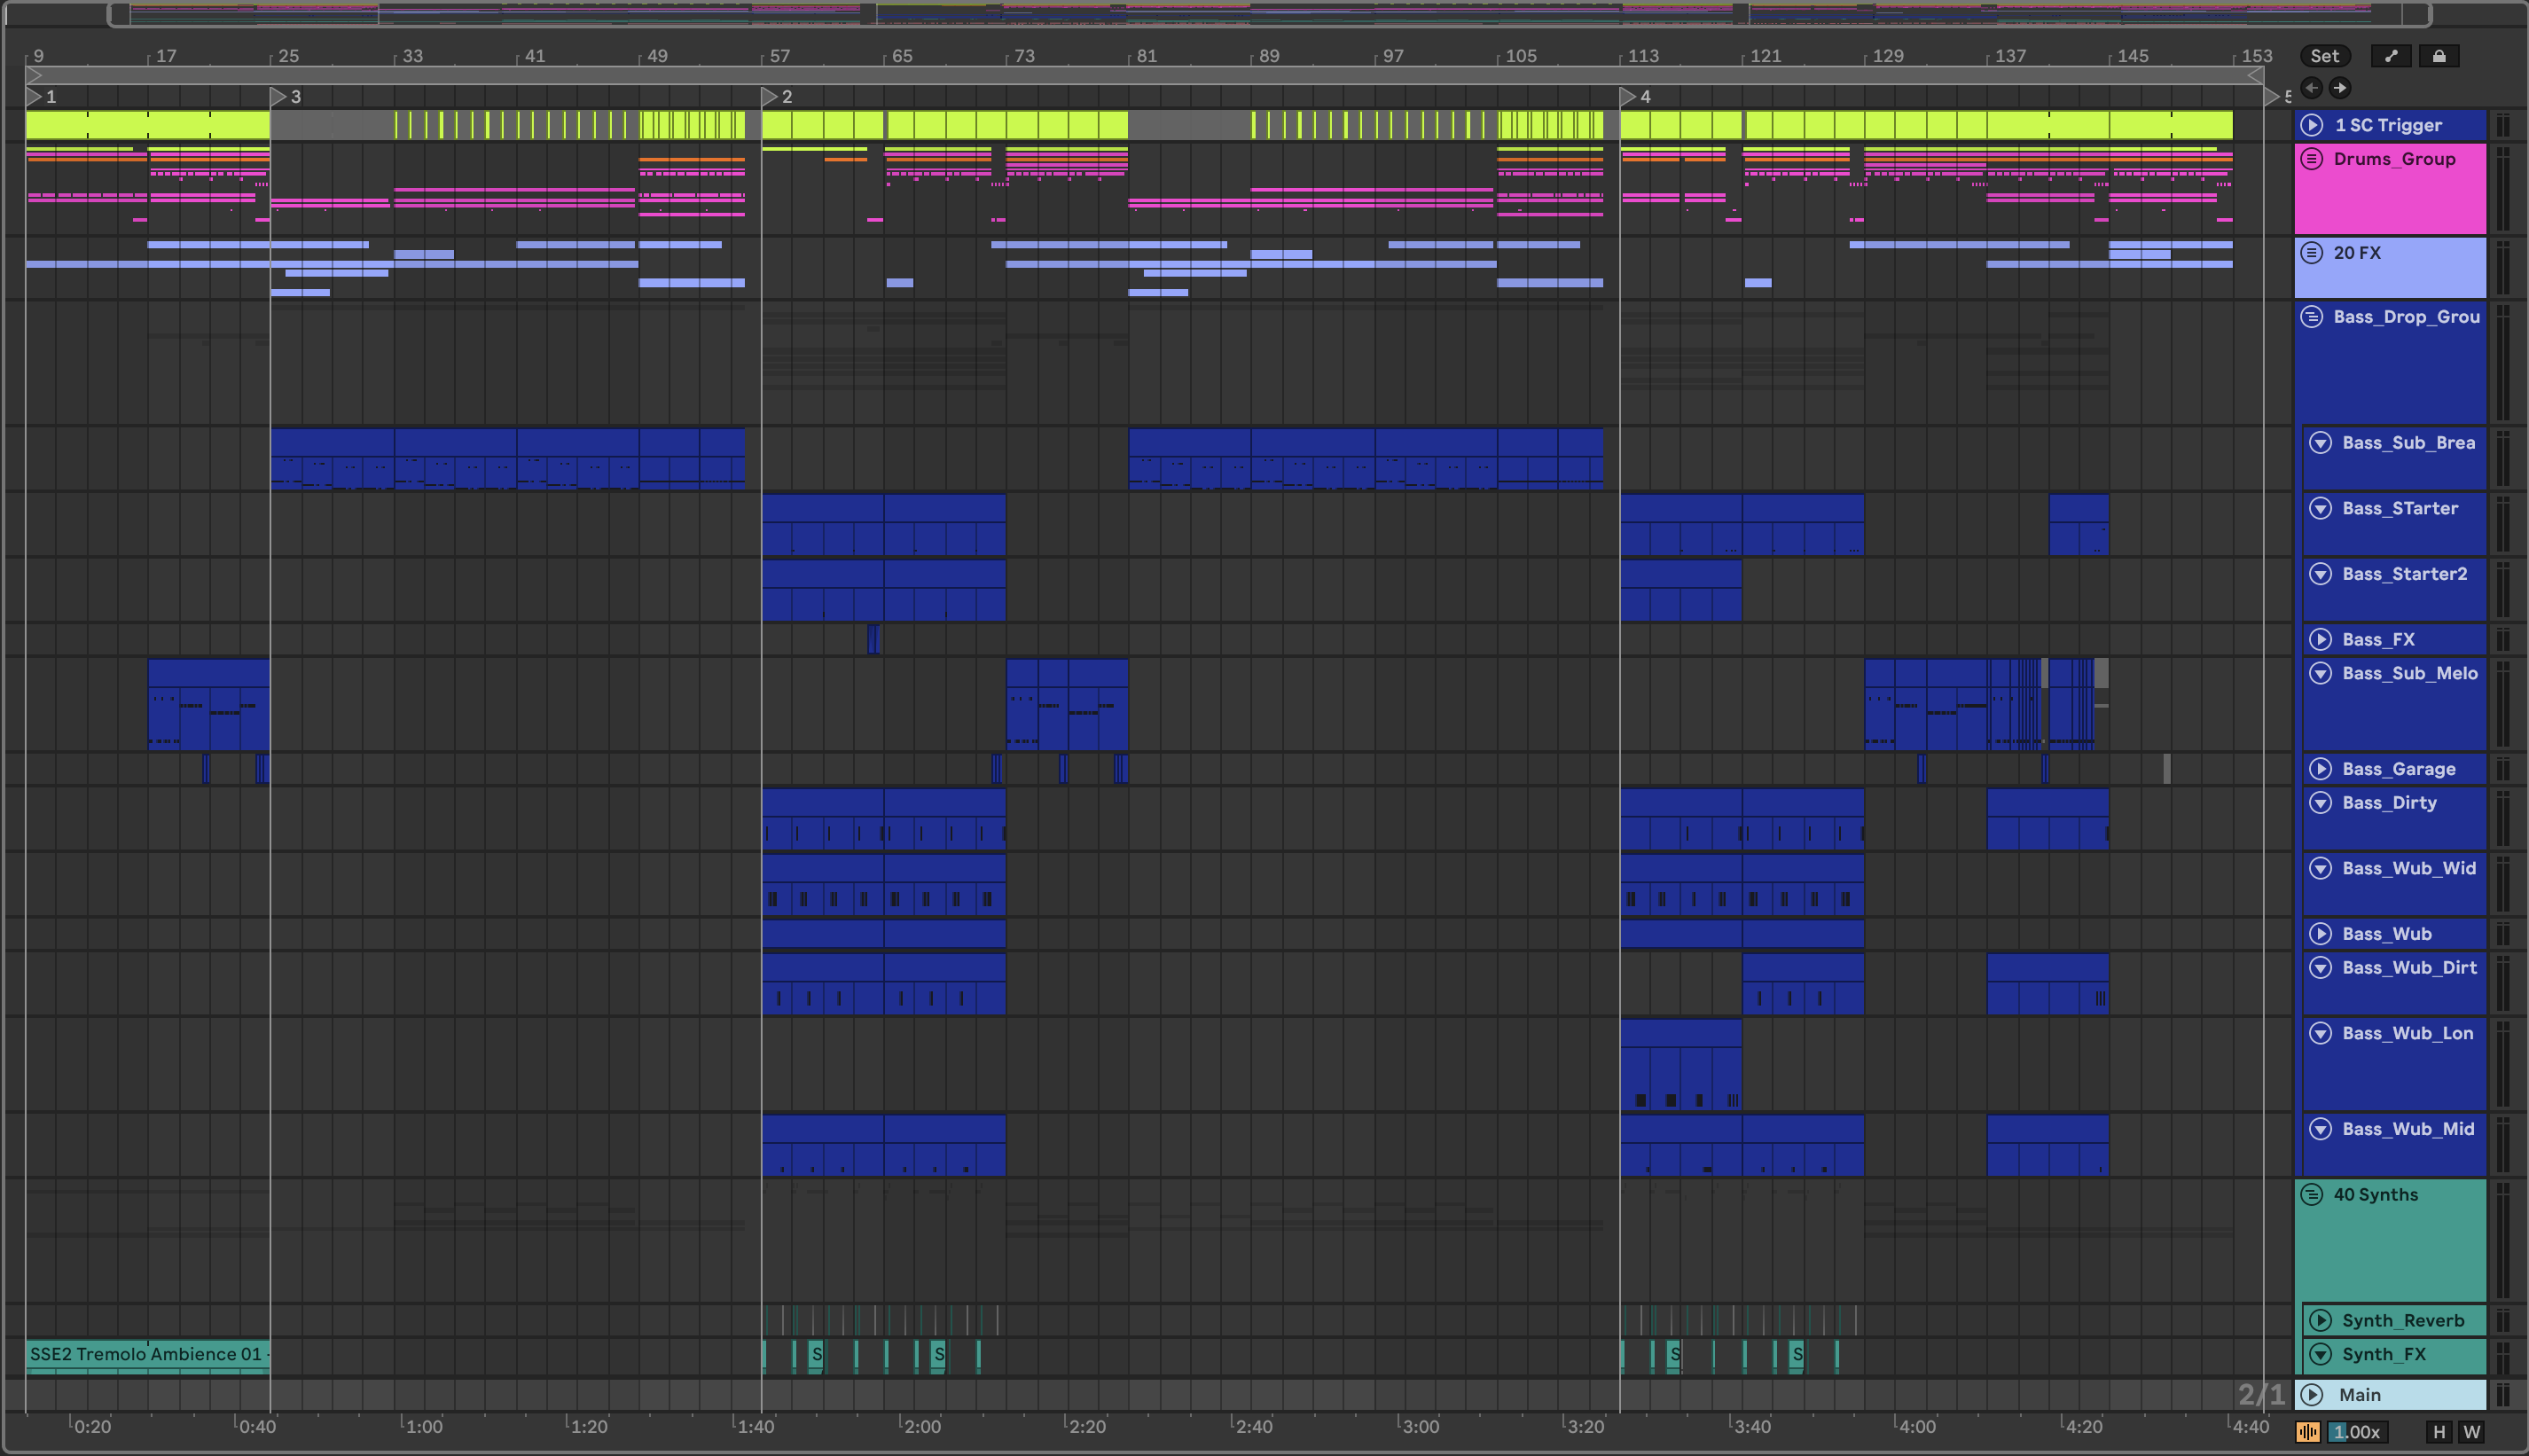This screenshot has width=2529, height=1456.
Task: Toggle the H height optimize button
Action: tap(2439, 1432)
